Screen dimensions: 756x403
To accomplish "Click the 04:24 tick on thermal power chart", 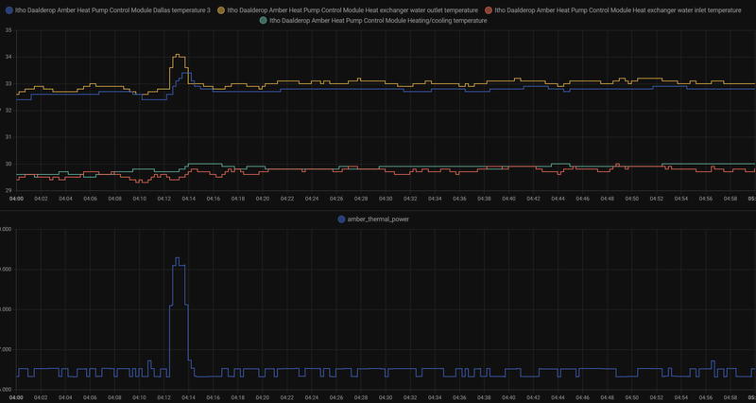I will tap(312, 397).
